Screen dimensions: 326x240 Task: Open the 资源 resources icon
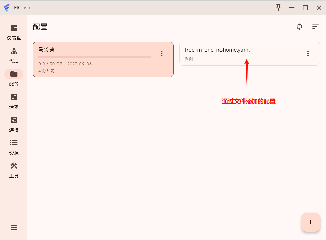click(x=14, y=143)
